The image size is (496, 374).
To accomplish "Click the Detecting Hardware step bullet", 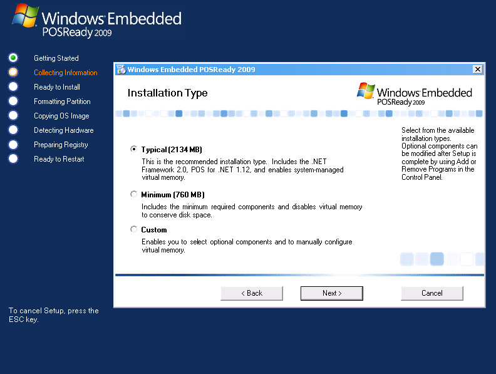I will click(x=13, y=130).
